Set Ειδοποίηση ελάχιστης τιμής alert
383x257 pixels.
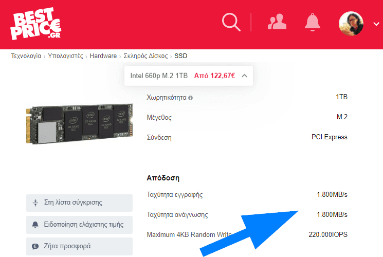pyautogui.click(x=79, y=225)
